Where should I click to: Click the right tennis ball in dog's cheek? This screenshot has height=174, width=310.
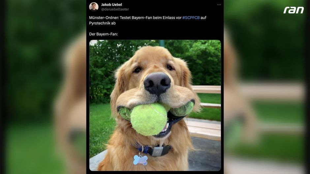[x=182, y=109]
